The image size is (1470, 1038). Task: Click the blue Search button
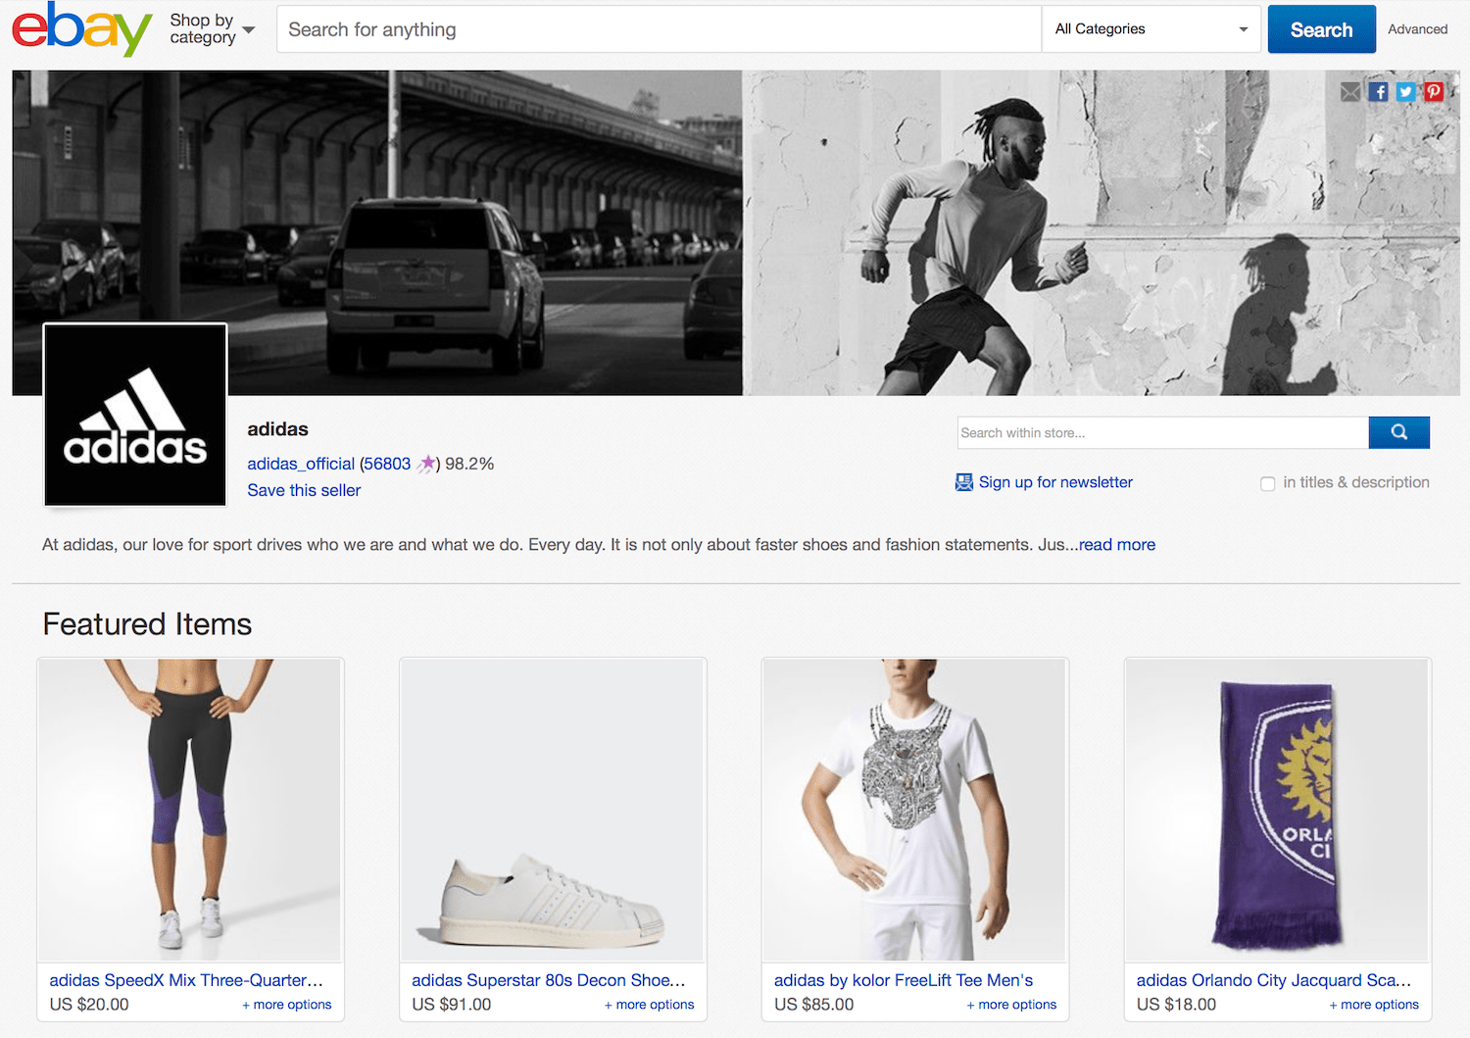(1321, 29)
